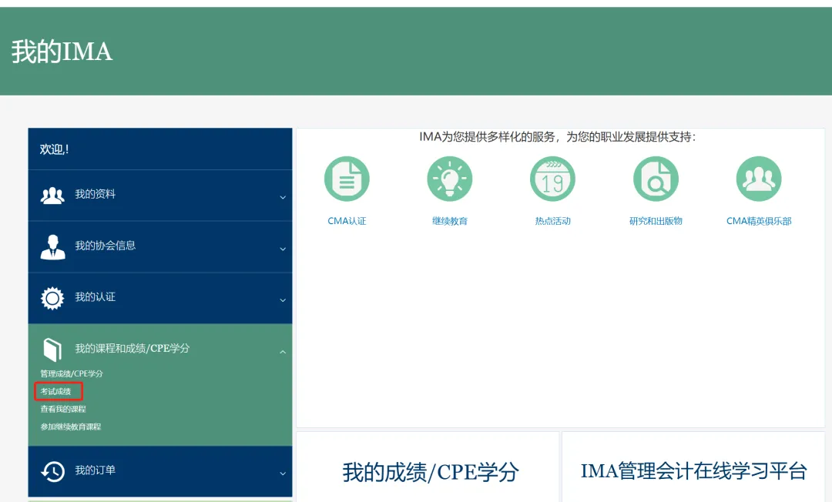This screenshot has width=832, height=502.
Task: Click the 研究和出版物 text link
Action: [656, 221]
